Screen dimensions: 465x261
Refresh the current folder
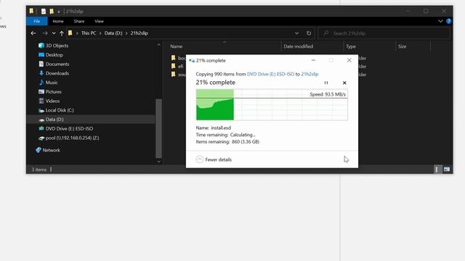(x=309, y=33)
